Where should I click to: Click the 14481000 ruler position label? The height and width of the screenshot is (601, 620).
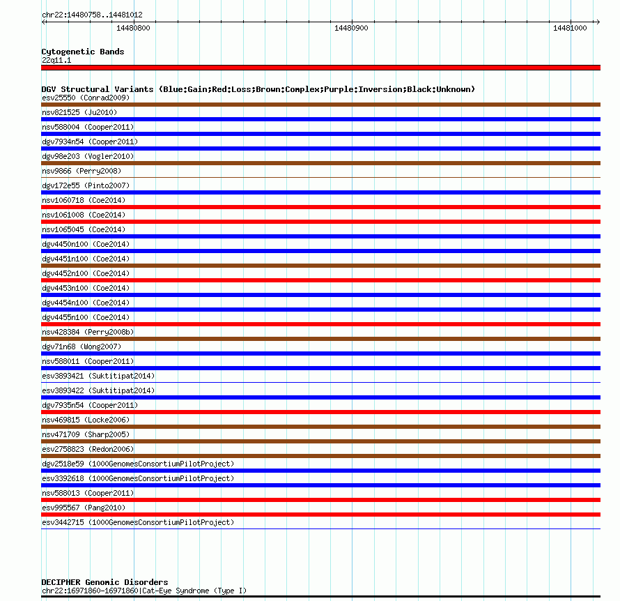[x=570, y=28]
